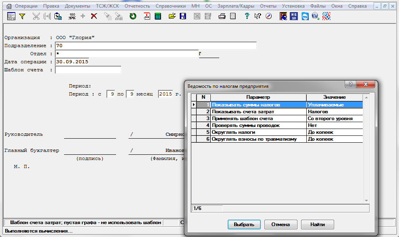Click the dialog list scroll down arrow
The image size is (399, 237).
[x=366, y=201]
